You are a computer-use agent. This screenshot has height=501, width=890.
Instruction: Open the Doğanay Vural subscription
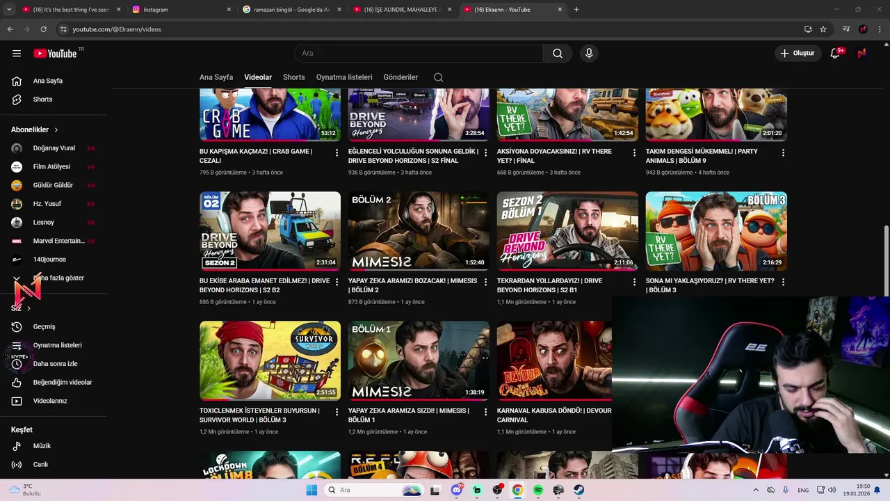[x=54, y=148]
